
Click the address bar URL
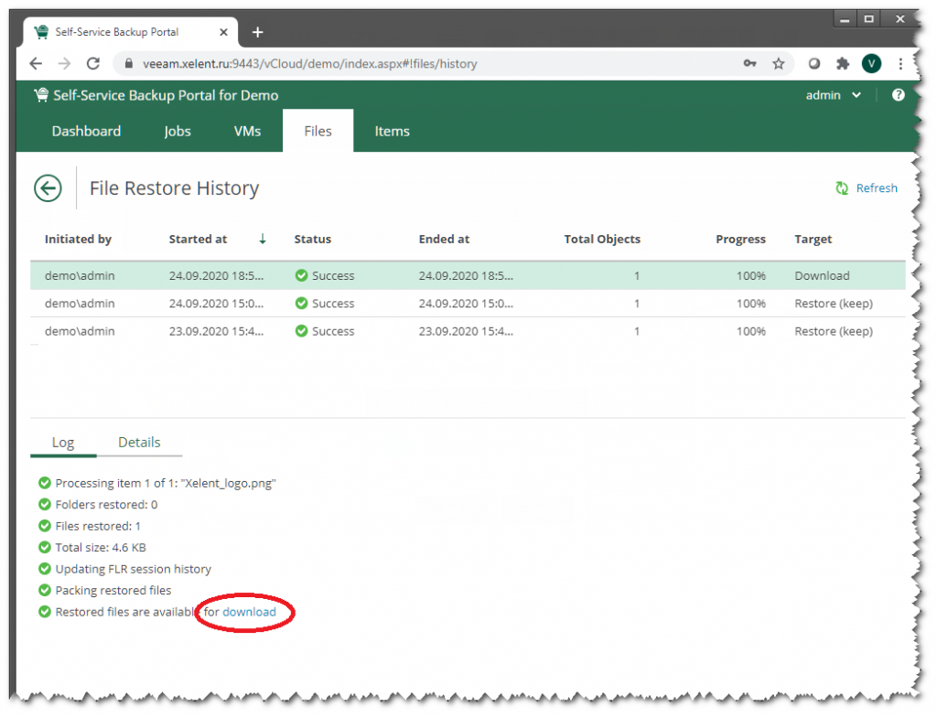click(309, 63)
